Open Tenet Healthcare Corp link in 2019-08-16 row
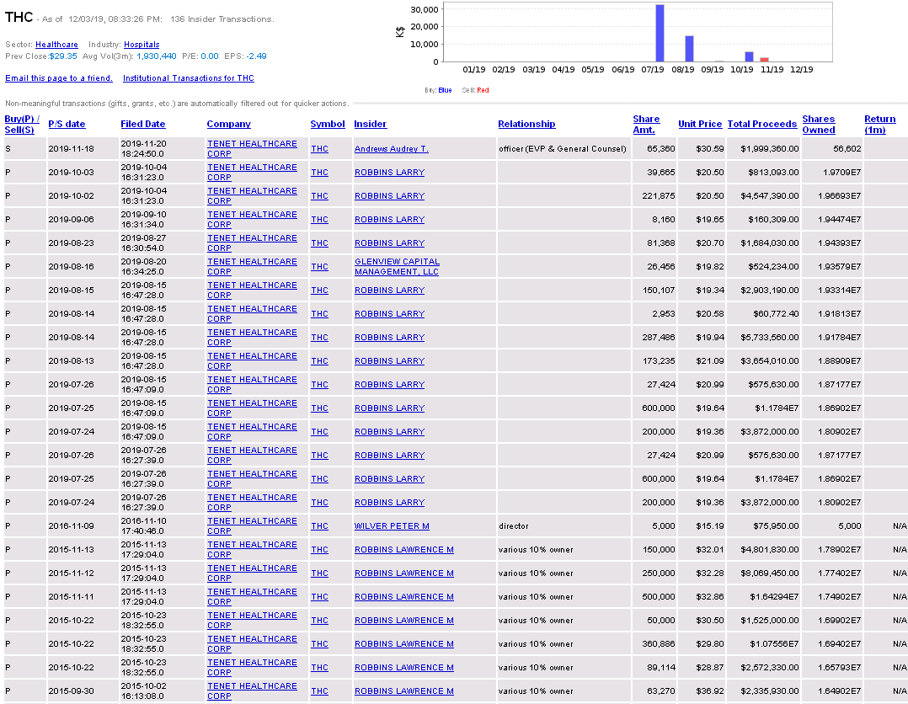The image size is (908, 704). 252,267
